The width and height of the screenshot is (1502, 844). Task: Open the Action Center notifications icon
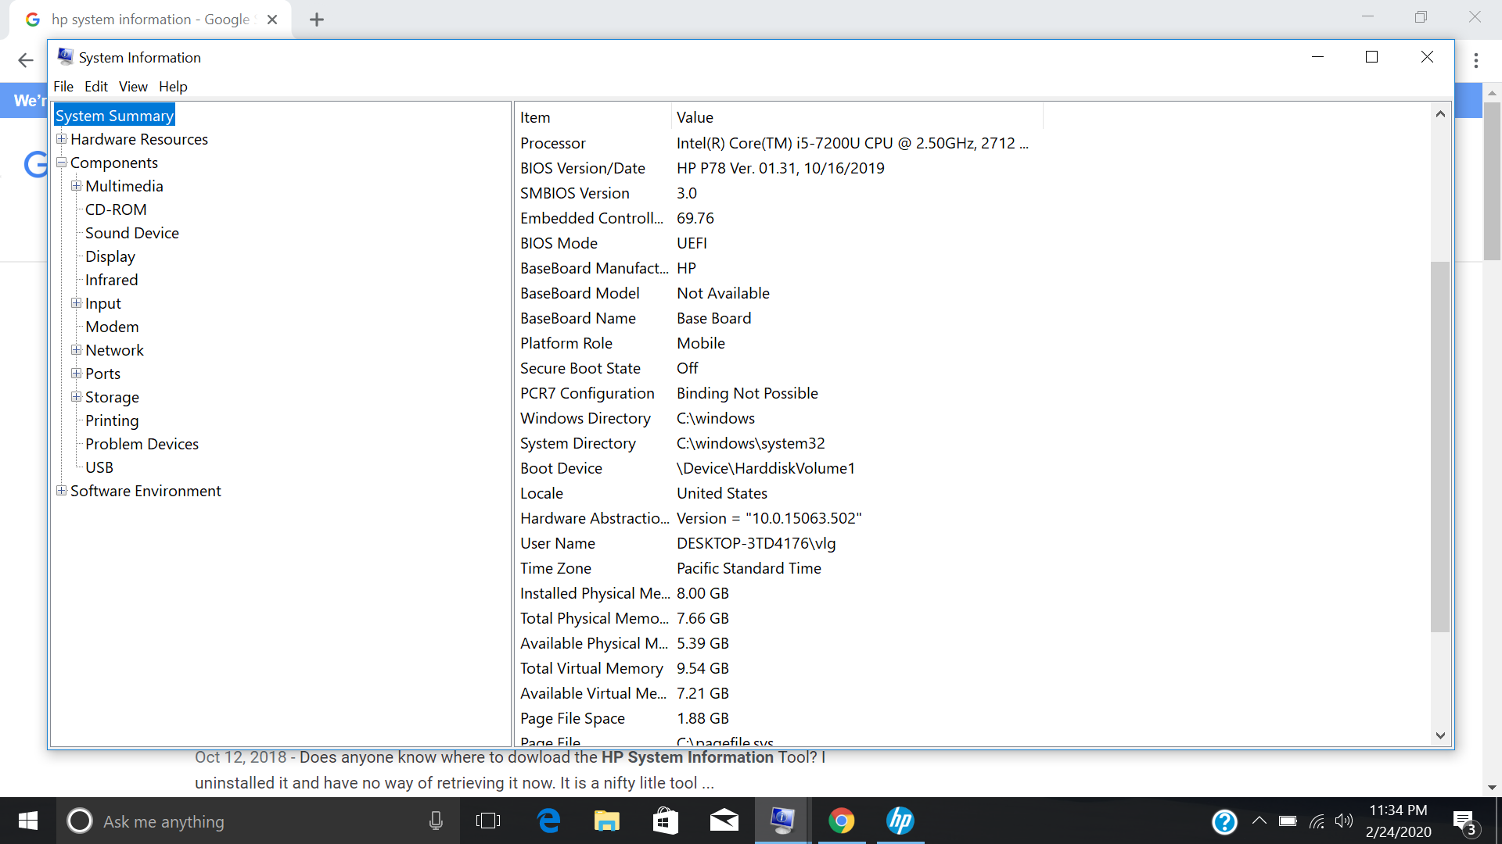click(1464, 822)
